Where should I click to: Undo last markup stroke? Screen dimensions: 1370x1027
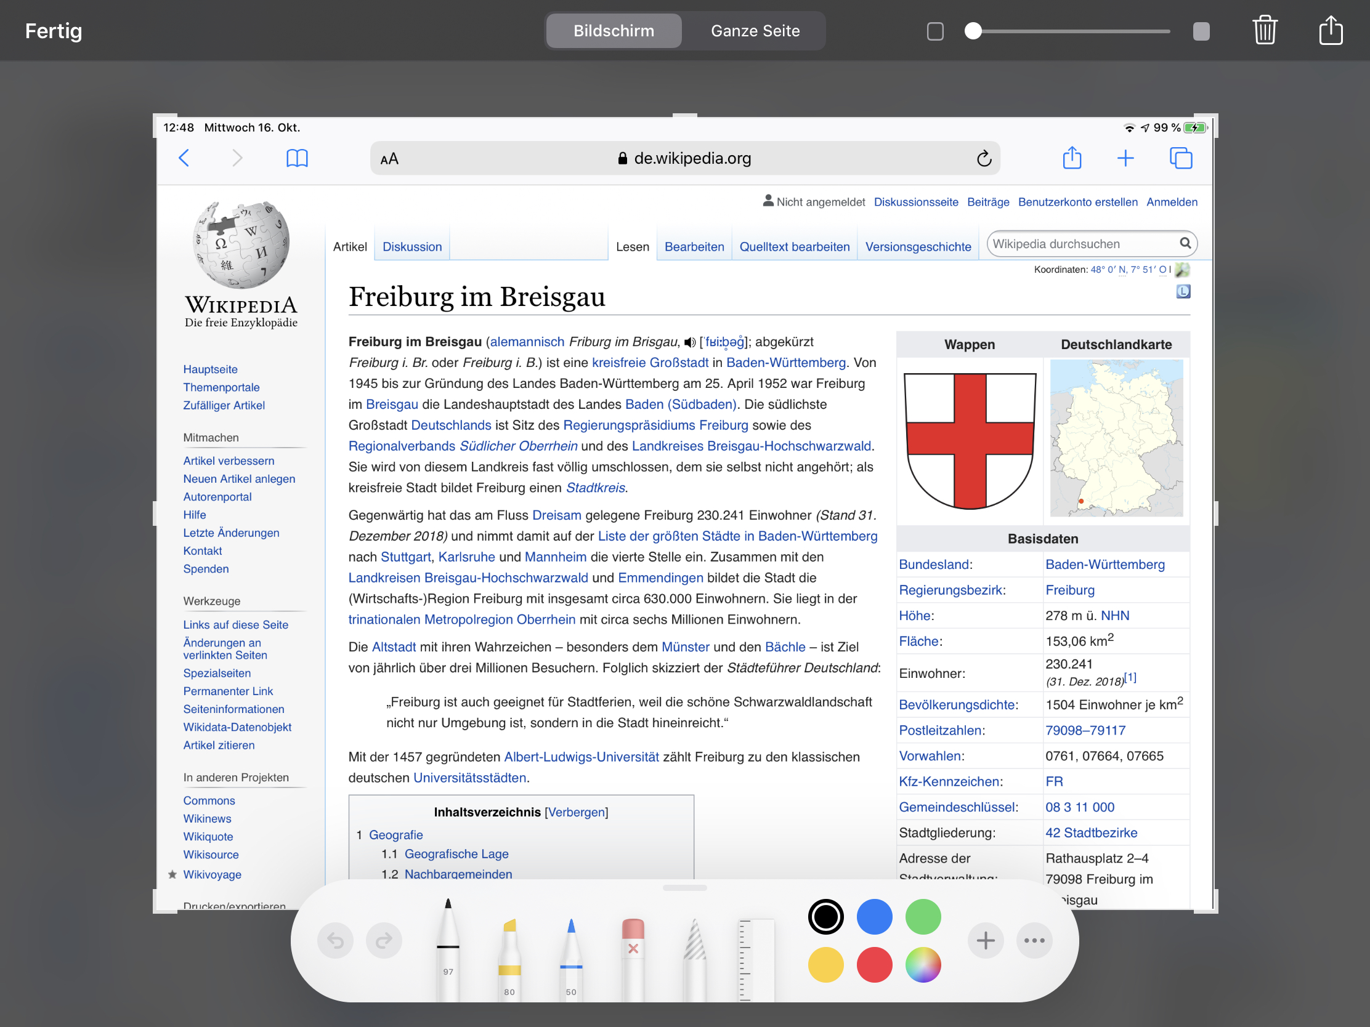(x=335, y=940)
